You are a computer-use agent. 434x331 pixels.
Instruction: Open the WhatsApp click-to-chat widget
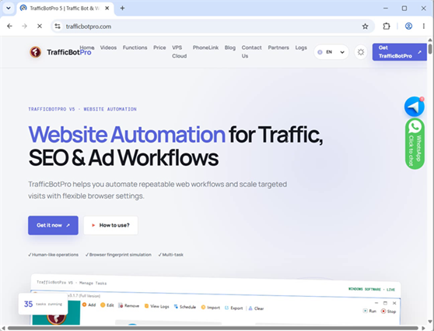415,143
